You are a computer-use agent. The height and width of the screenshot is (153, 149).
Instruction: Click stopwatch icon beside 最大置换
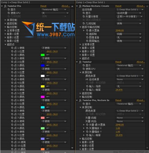pos(87,31)
